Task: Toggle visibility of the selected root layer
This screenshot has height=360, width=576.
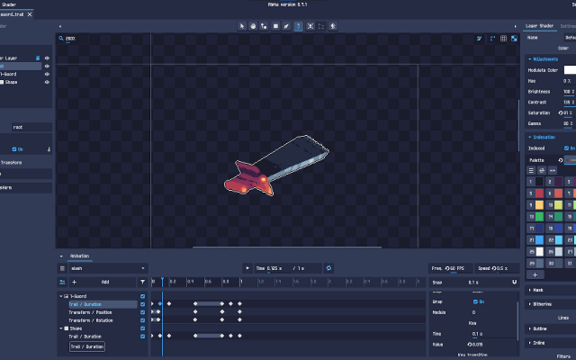Action: pos(47,66)
